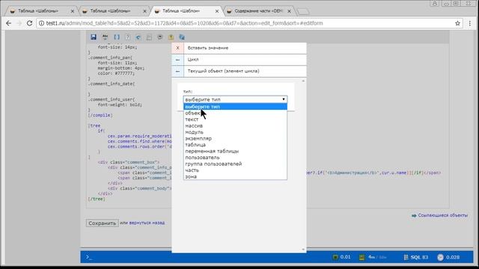Click the .comment_info_date selector line
479x269 pixels.
pos(112,84)
